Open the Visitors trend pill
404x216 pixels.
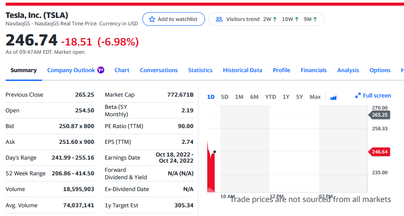266,19
